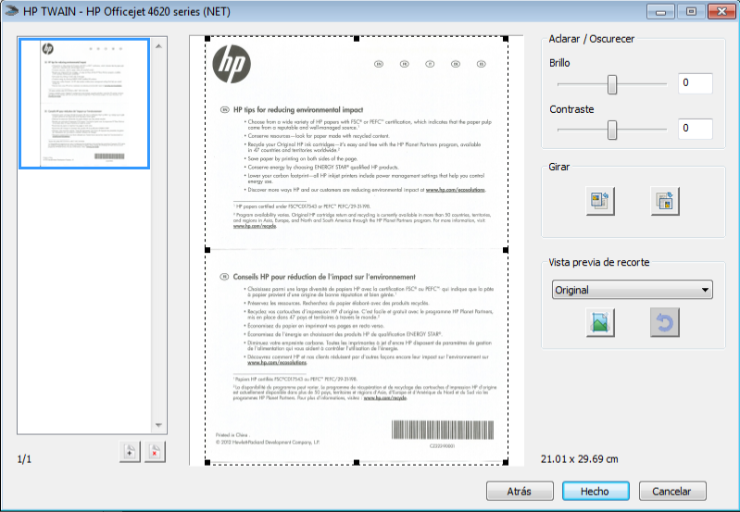Click the Brillo value field

pyautogui.click(x=695, y=83)
